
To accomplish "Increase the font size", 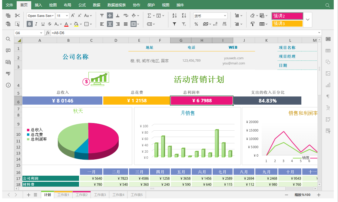I will click(73, 15).
